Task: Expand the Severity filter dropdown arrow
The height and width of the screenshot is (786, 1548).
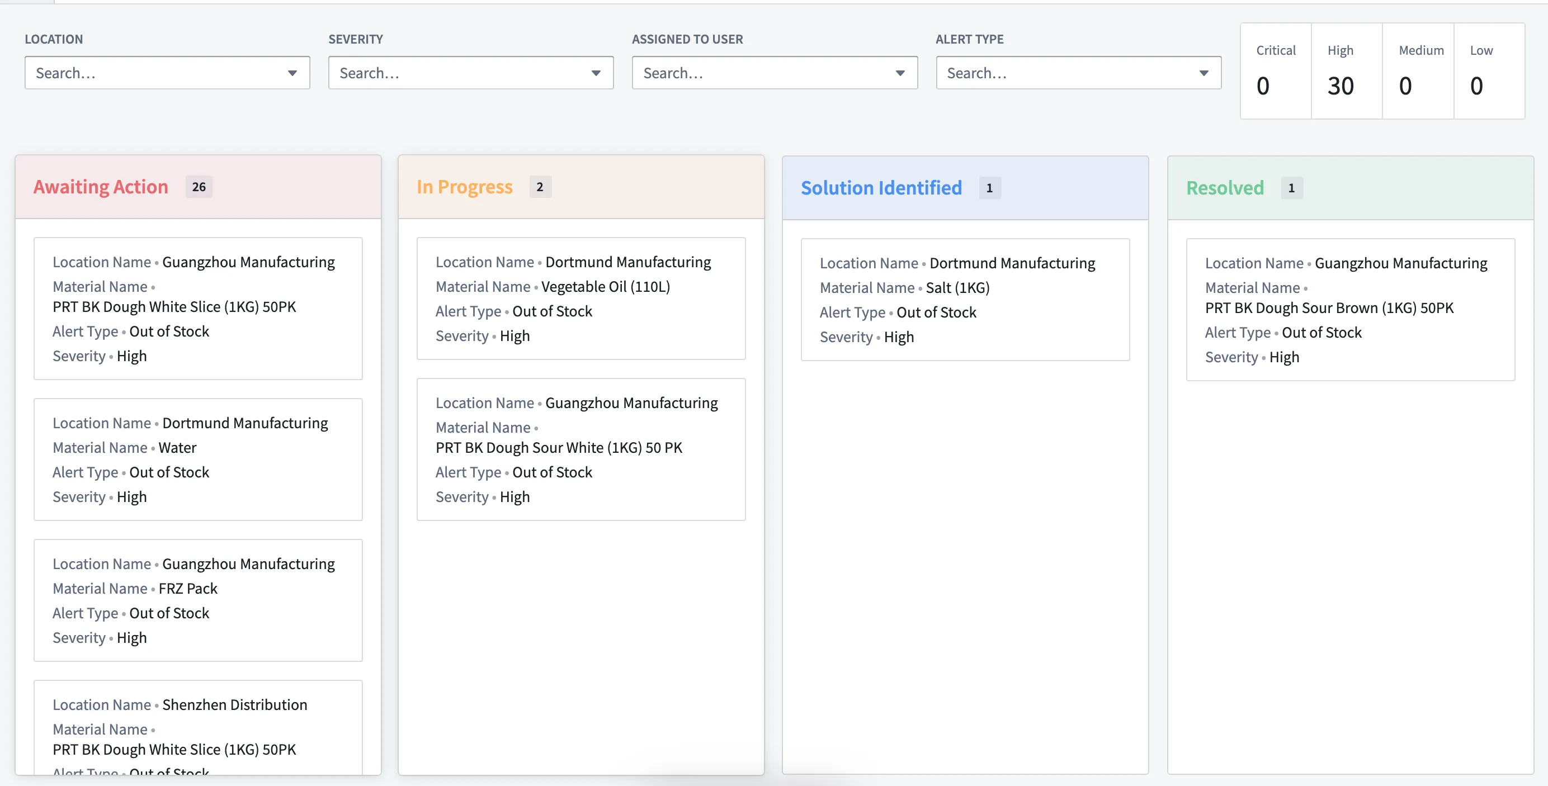Action: [x=596, y=73]
